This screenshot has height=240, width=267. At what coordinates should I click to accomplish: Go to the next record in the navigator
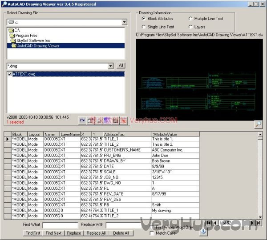point(252,223)
